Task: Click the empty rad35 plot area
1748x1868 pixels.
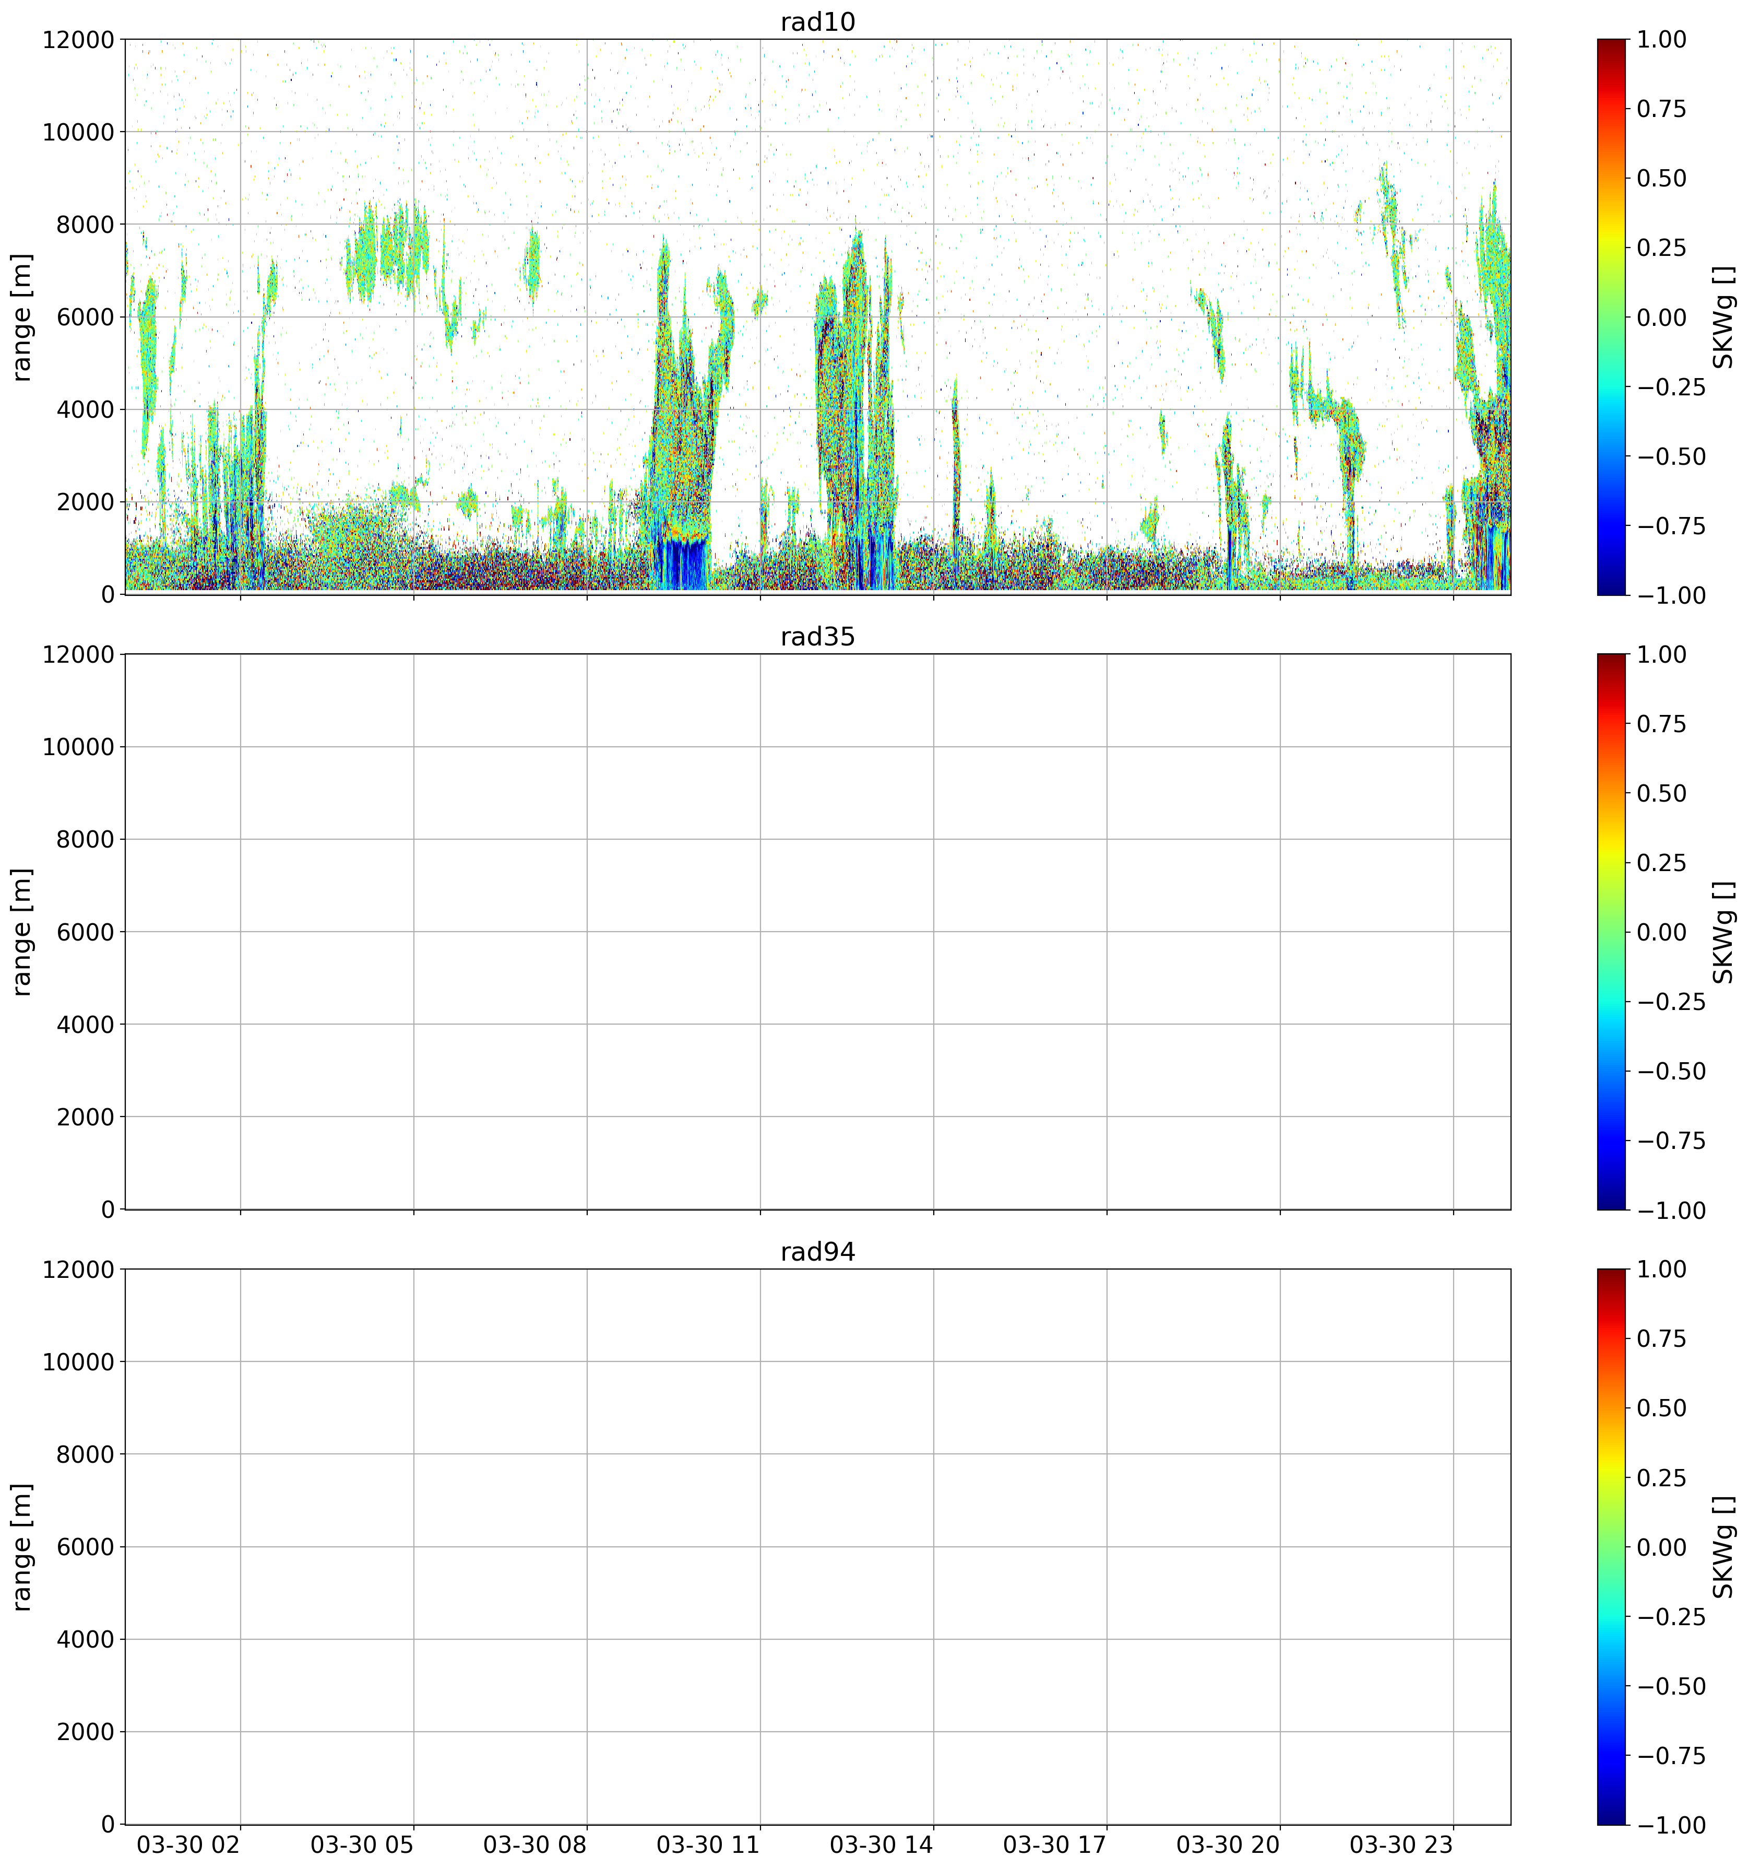Action: (817, 931)
